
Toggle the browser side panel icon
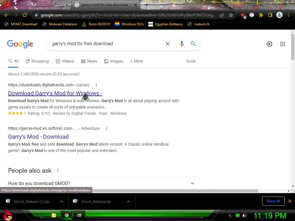coord(270,15)
